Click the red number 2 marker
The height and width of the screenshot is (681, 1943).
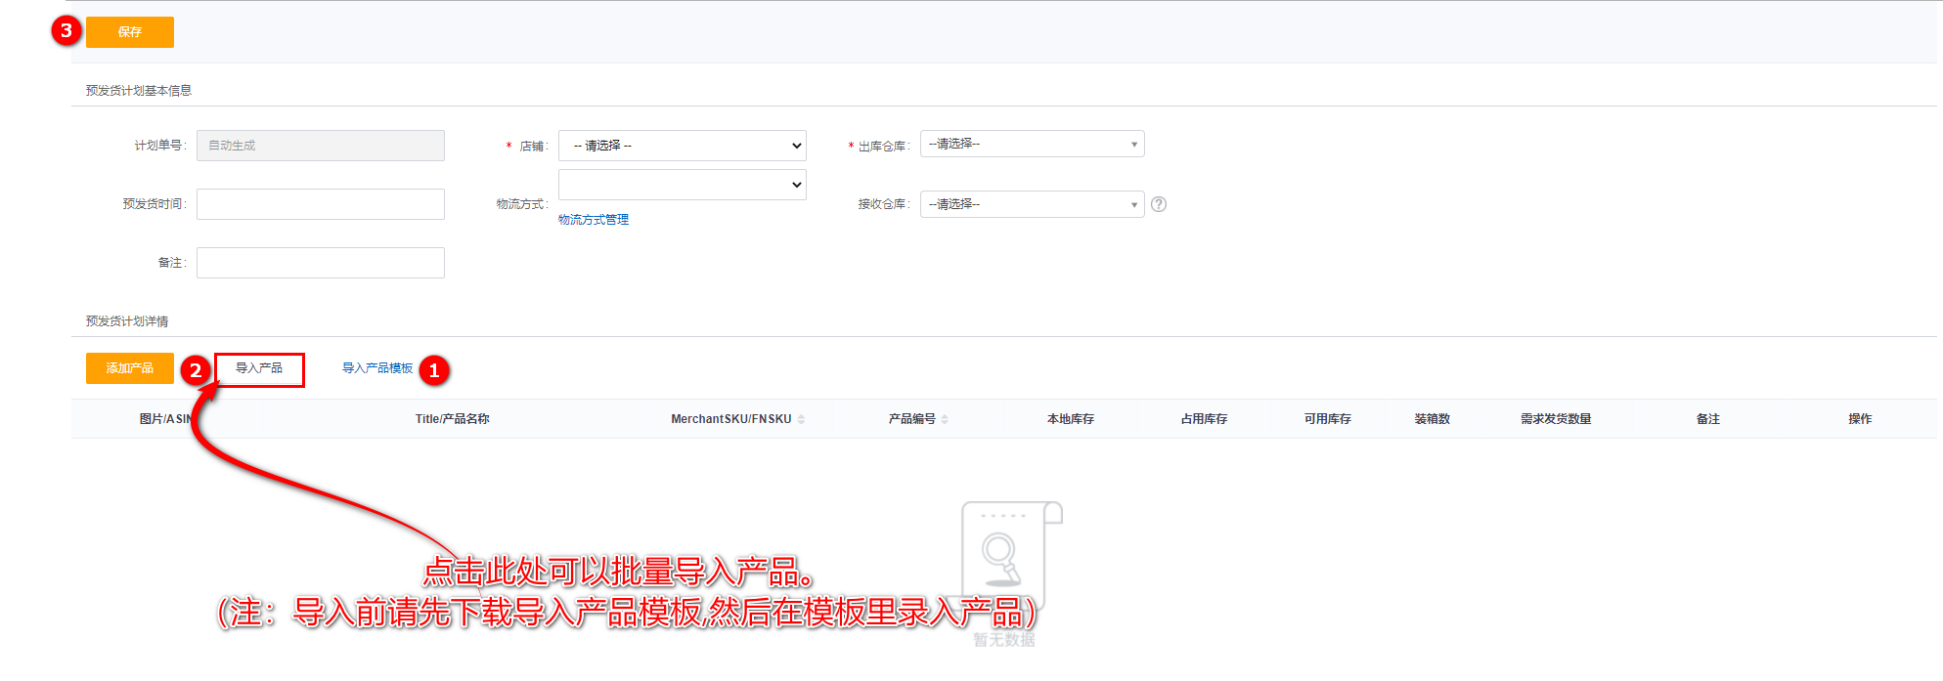click(196, 370)
